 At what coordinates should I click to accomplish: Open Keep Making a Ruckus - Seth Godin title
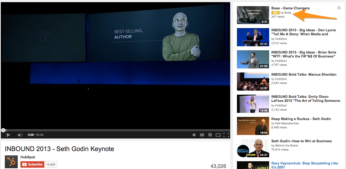tap(301, 119)
